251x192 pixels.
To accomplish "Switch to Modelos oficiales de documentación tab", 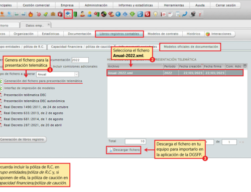I will 191,47.
